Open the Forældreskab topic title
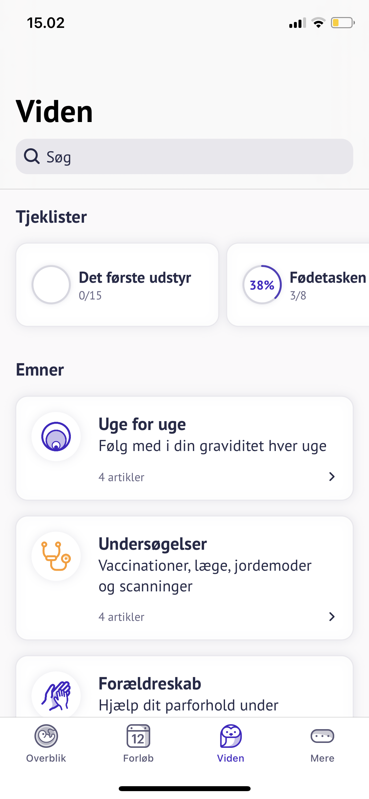Viewport: 369px width, 799px height. [150, 684]
